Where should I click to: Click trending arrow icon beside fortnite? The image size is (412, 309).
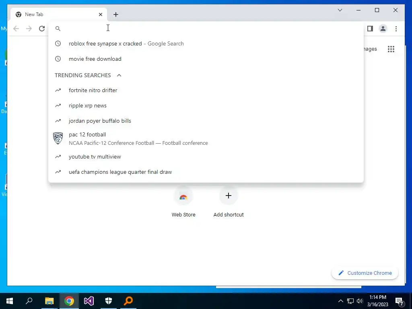pyautogui.click(x=58, y=90)
